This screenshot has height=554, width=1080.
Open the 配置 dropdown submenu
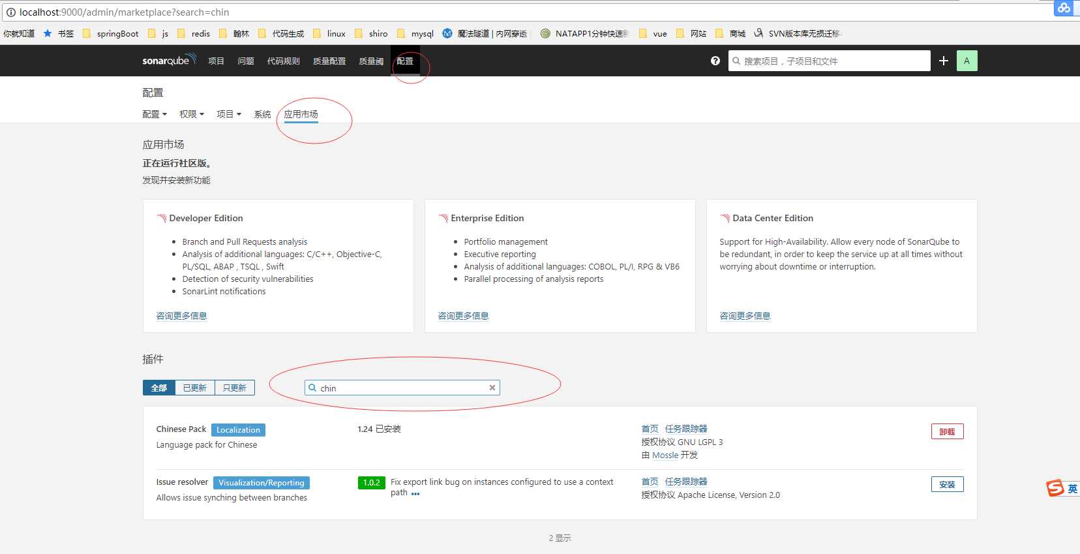(155, 114)
